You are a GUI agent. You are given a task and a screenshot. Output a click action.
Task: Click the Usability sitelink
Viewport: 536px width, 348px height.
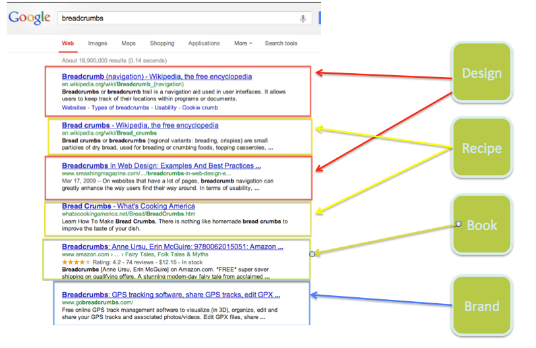(x=165, y=107)
